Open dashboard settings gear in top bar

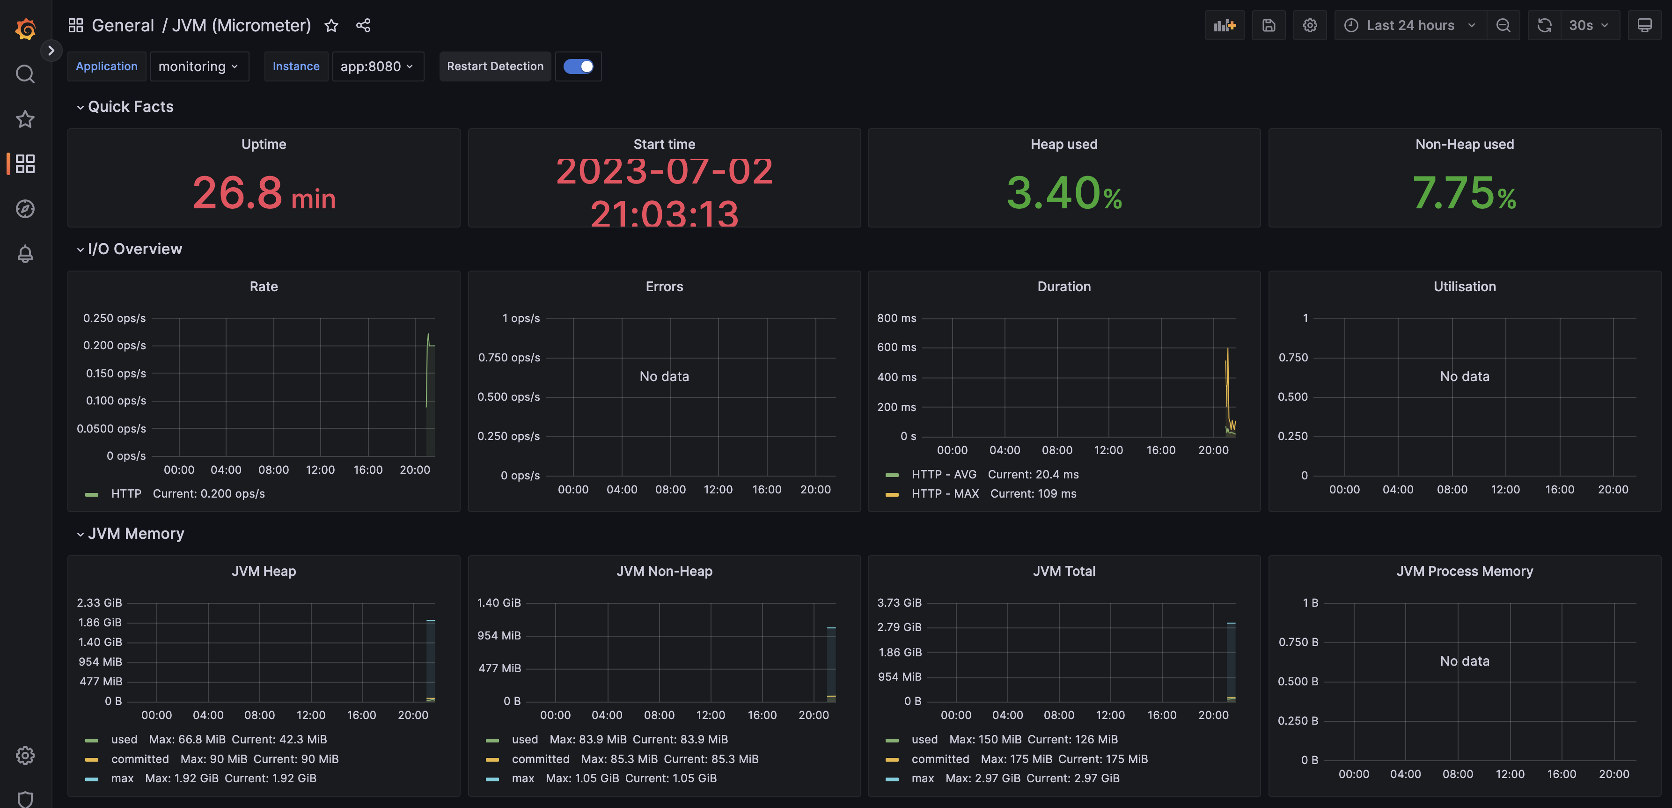point(1310,25)
